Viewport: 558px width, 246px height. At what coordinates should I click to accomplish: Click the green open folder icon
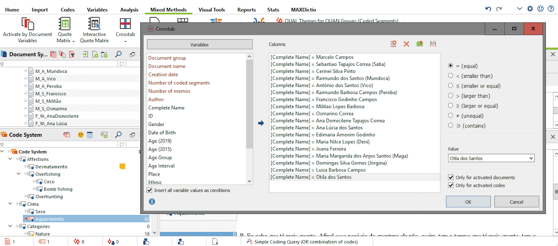[419, 44]
